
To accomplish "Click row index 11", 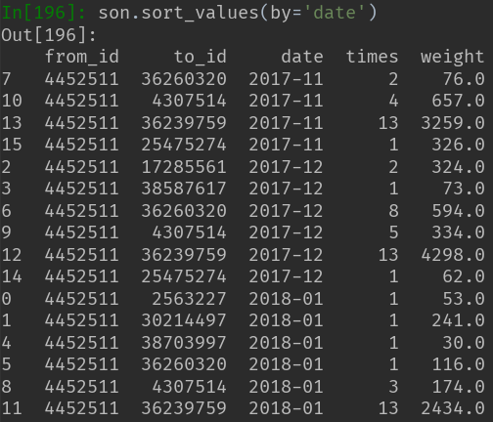I will pyautogui.click(x=12, y=408).
